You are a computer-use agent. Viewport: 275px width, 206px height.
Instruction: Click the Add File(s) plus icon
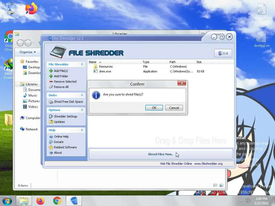coord(51,71)
